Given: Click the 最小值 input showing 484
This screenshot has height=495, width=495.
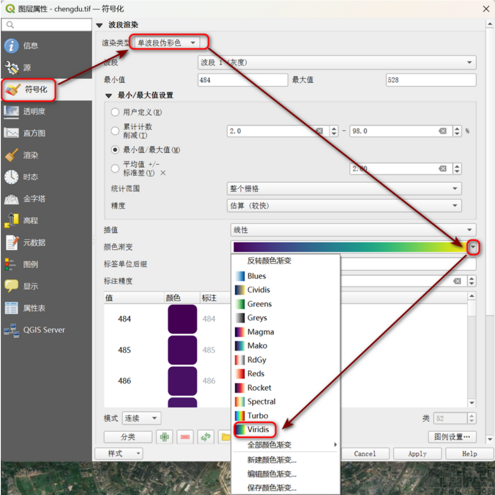Looking at the screenshot, I should (243, 80).
